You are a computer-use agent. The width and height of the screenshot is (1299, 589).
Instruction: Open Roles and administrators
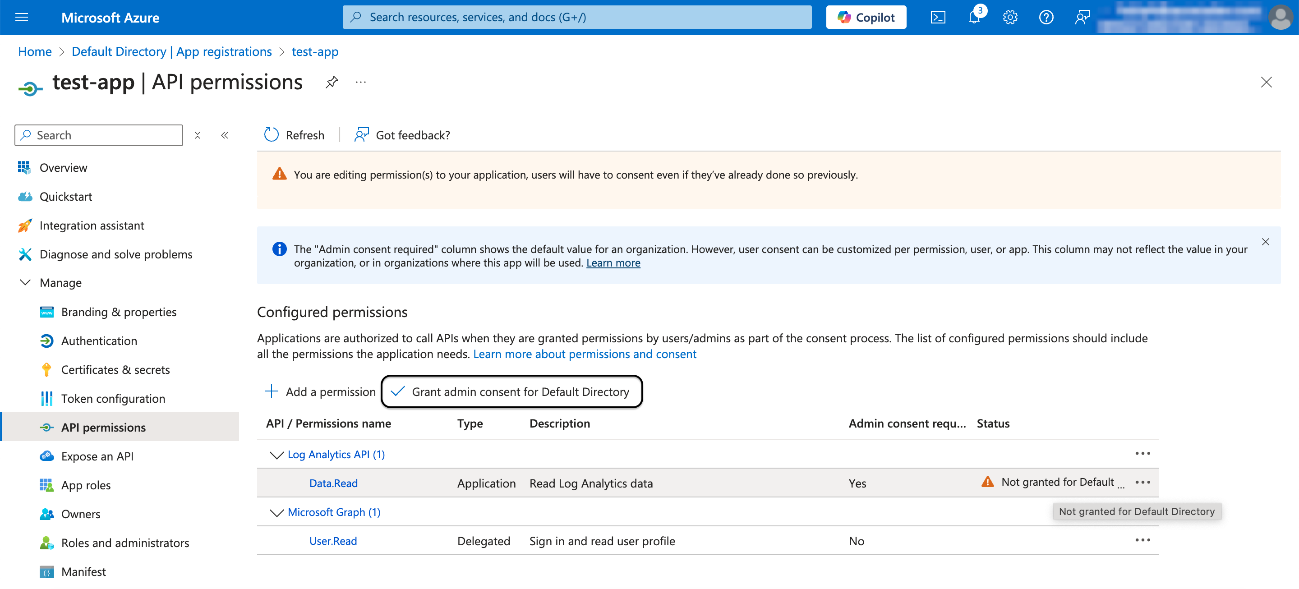(x=125, y=543)
